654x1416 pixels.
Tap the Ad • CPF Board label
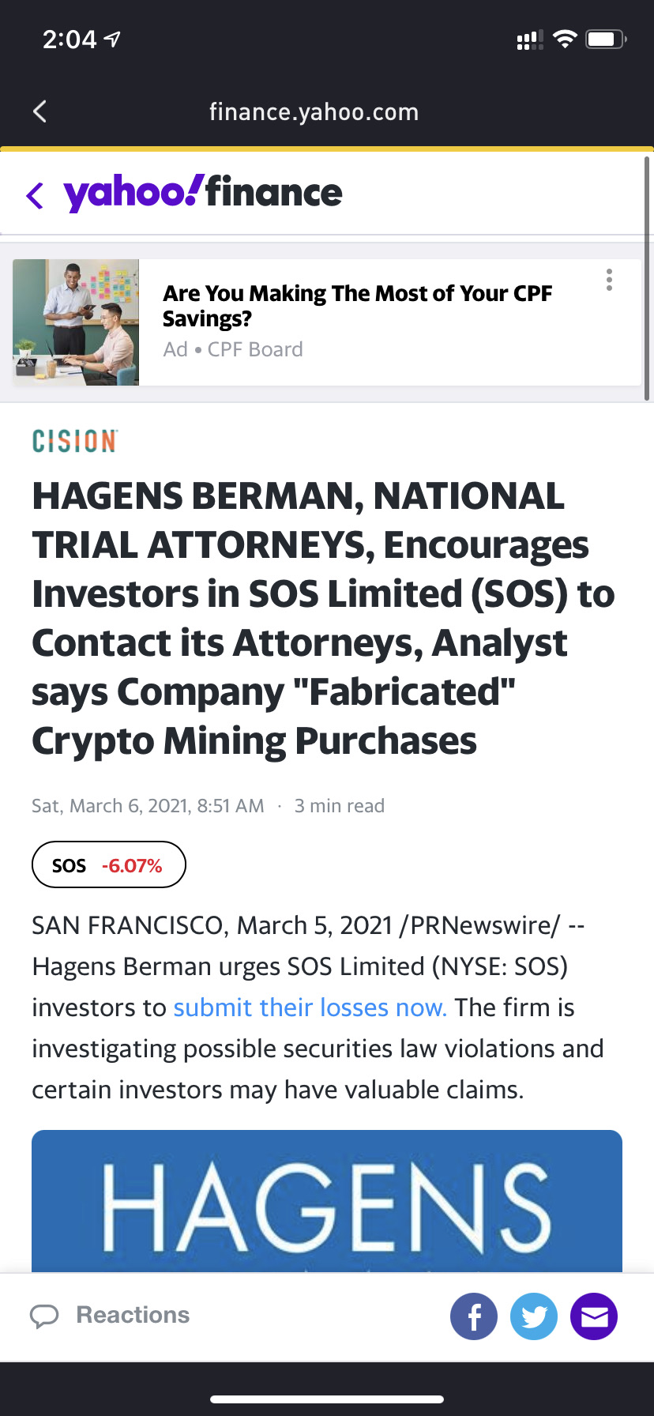(x=233, y=349)
